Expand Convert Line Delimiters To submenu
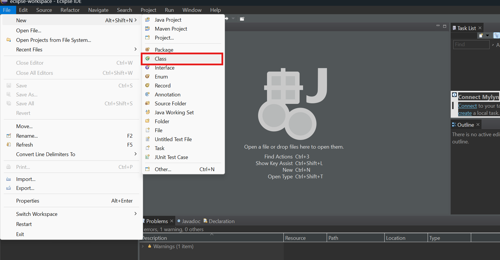This screenshot has height=260, width=500. click(136, 154)
